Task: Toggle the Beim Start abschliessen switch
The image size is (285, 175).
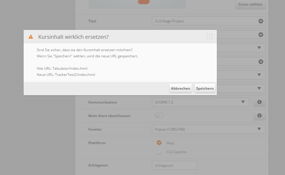Action: point(159,115)
